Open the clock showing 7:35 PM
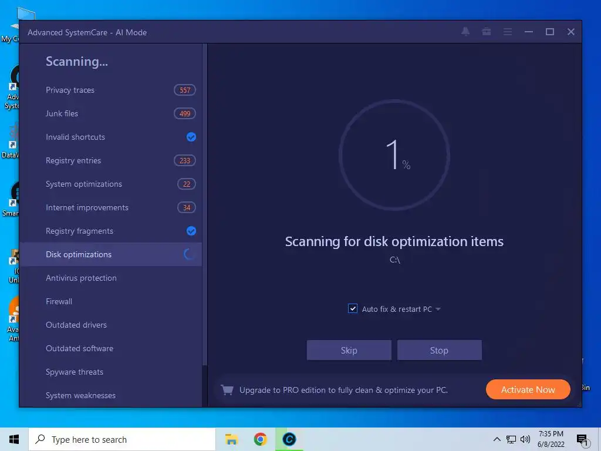 (551, 439)
